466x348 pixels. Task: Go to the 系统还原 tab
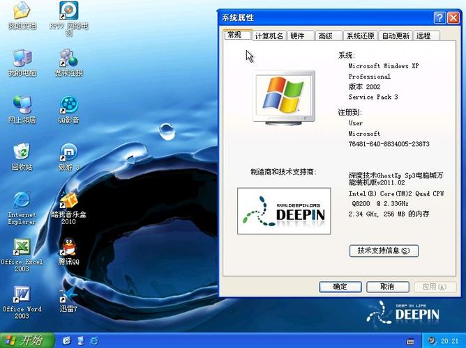tap(360, 36)
